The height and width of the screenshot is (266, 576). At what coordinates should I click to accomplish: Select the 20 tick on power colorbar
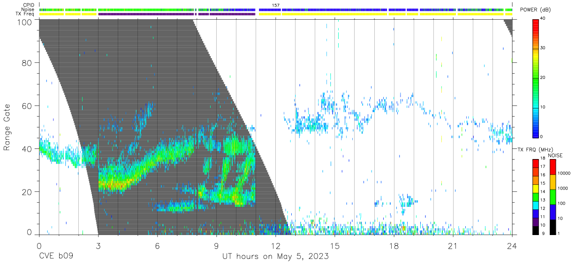point(544,78)
